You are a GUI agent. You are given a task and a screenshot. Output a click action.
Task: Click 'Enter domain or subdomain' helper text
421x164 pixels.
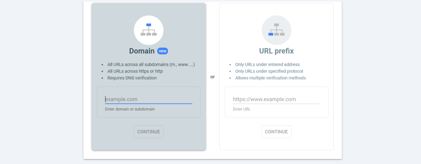point(130,109)
